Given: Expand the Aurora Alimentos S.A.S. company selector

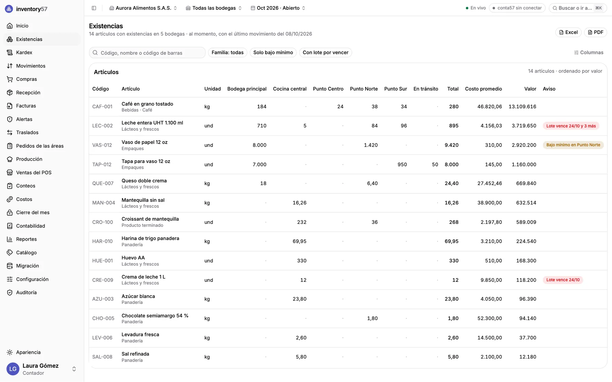Looking at the screenshot, I should click(x=143, y=8).
